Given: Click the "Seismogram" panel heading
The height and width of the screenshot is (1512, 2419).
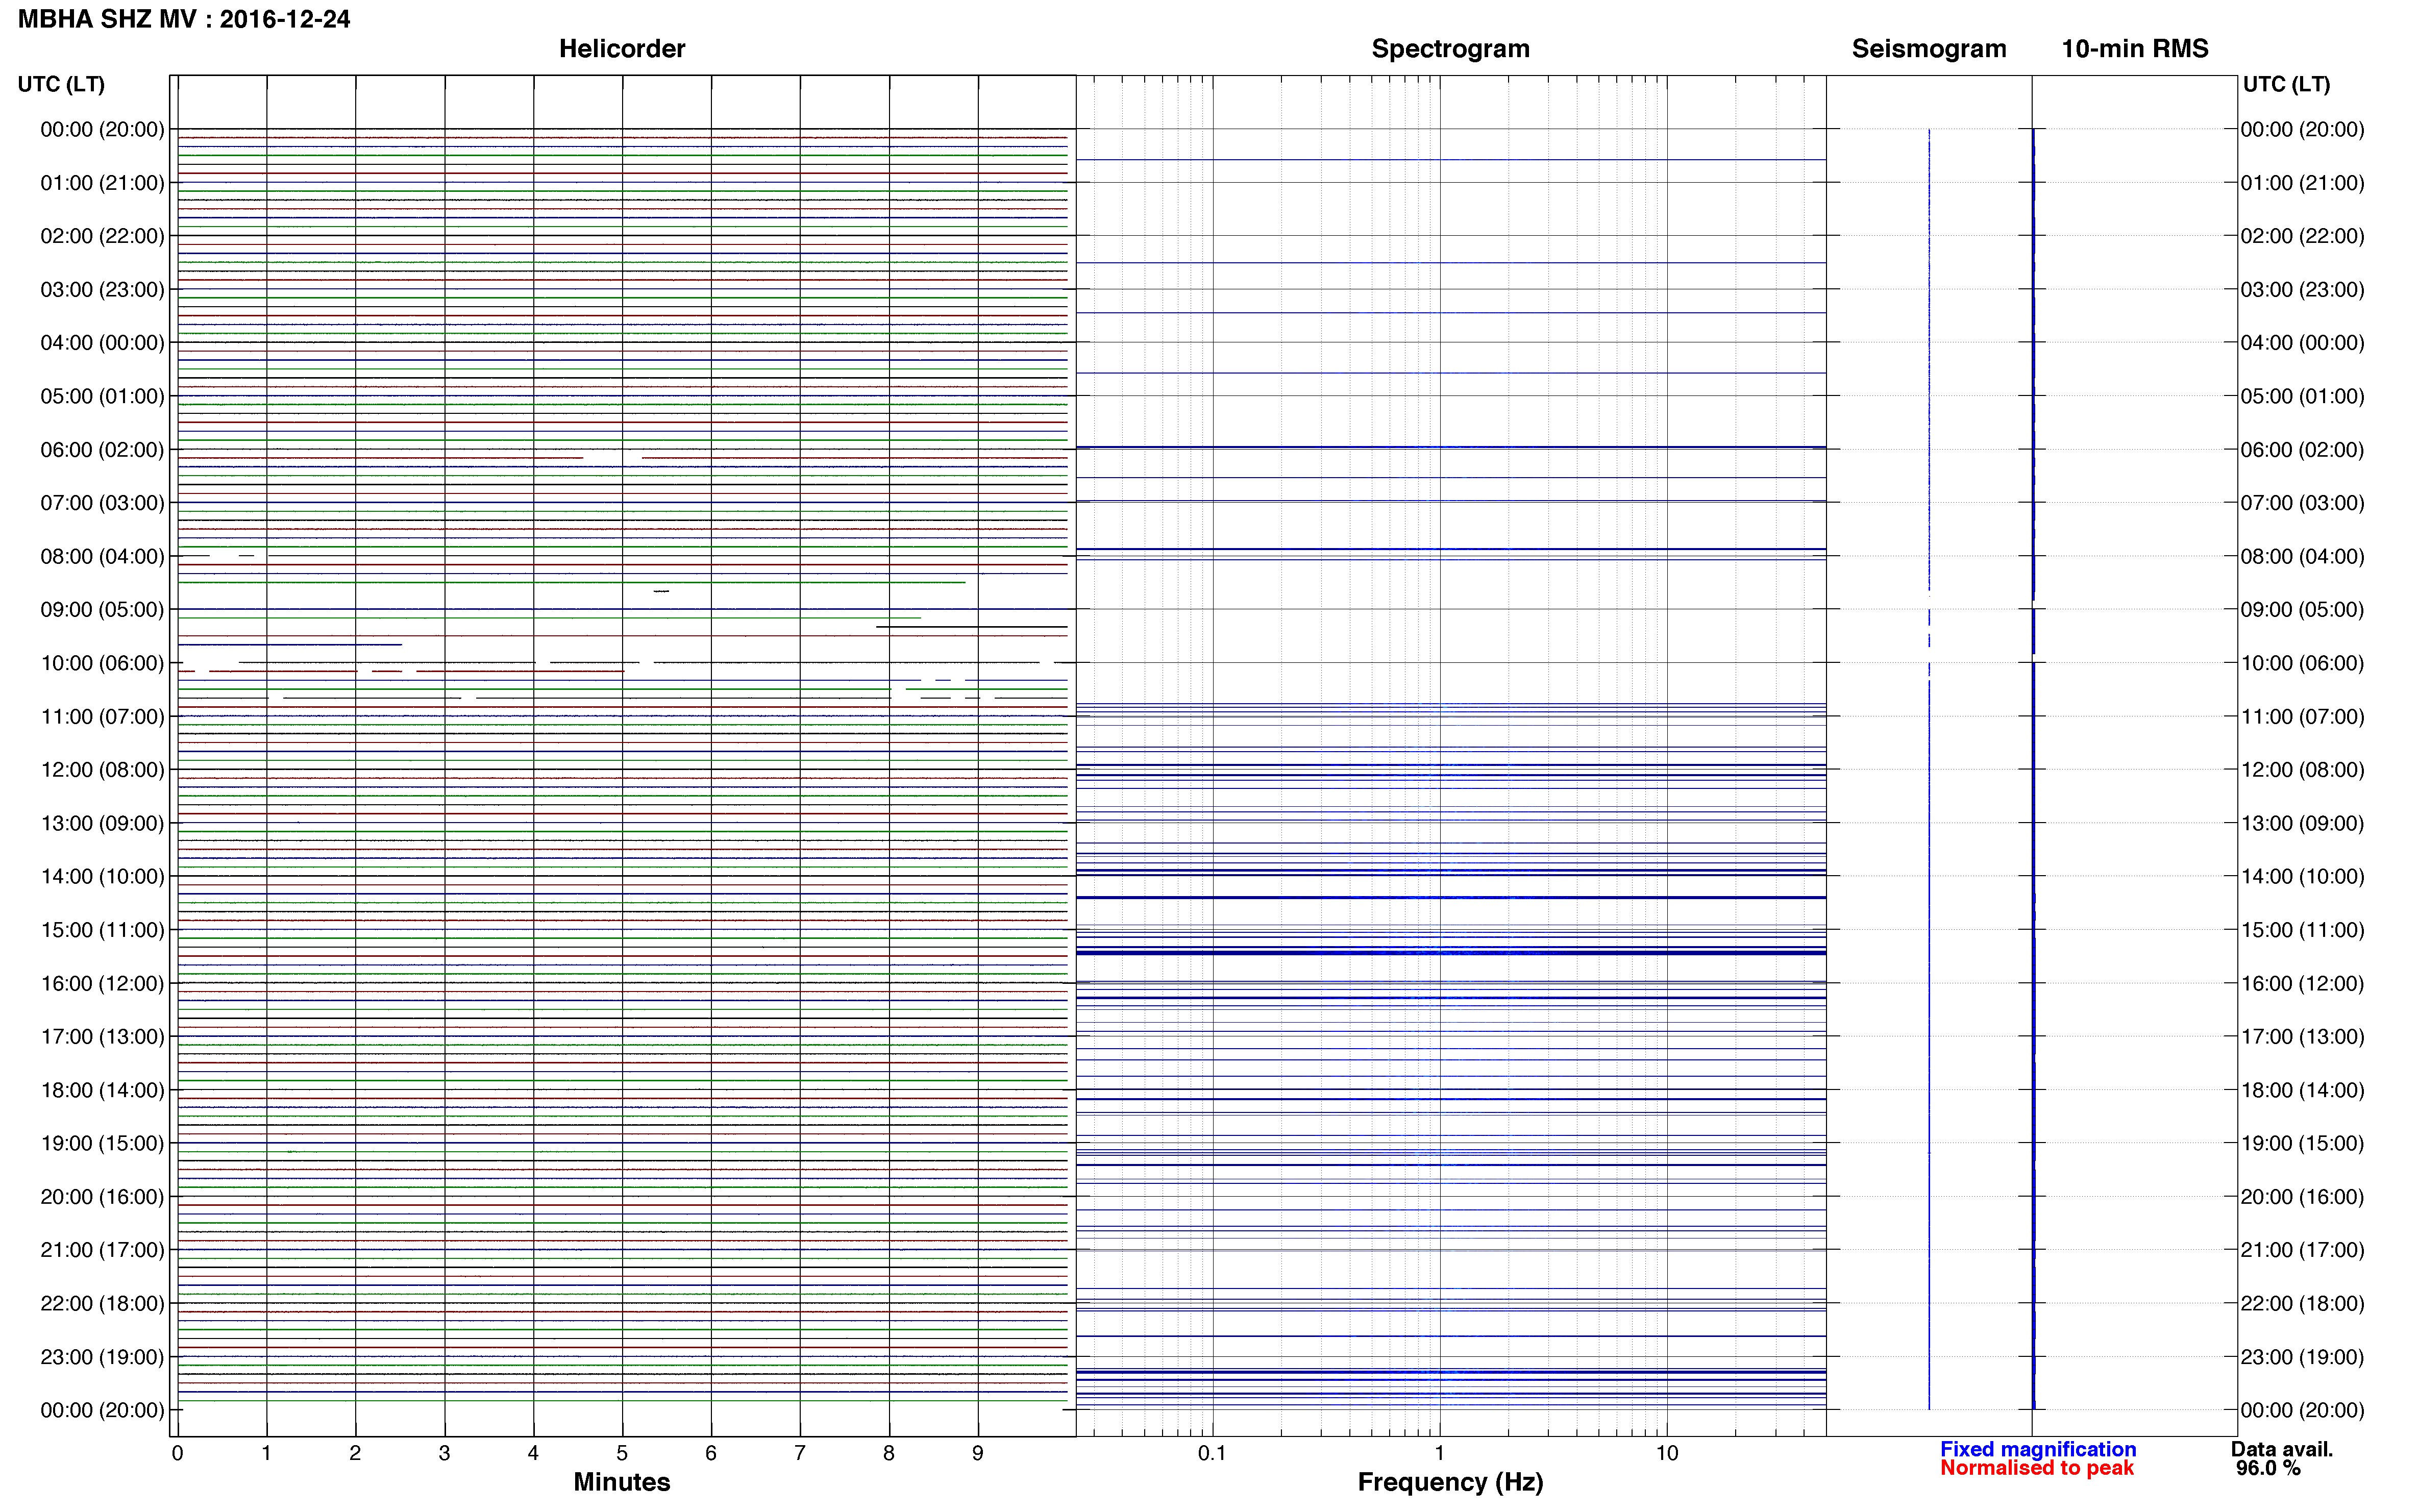Looking at the screenshot, I should click(1929, 49).
